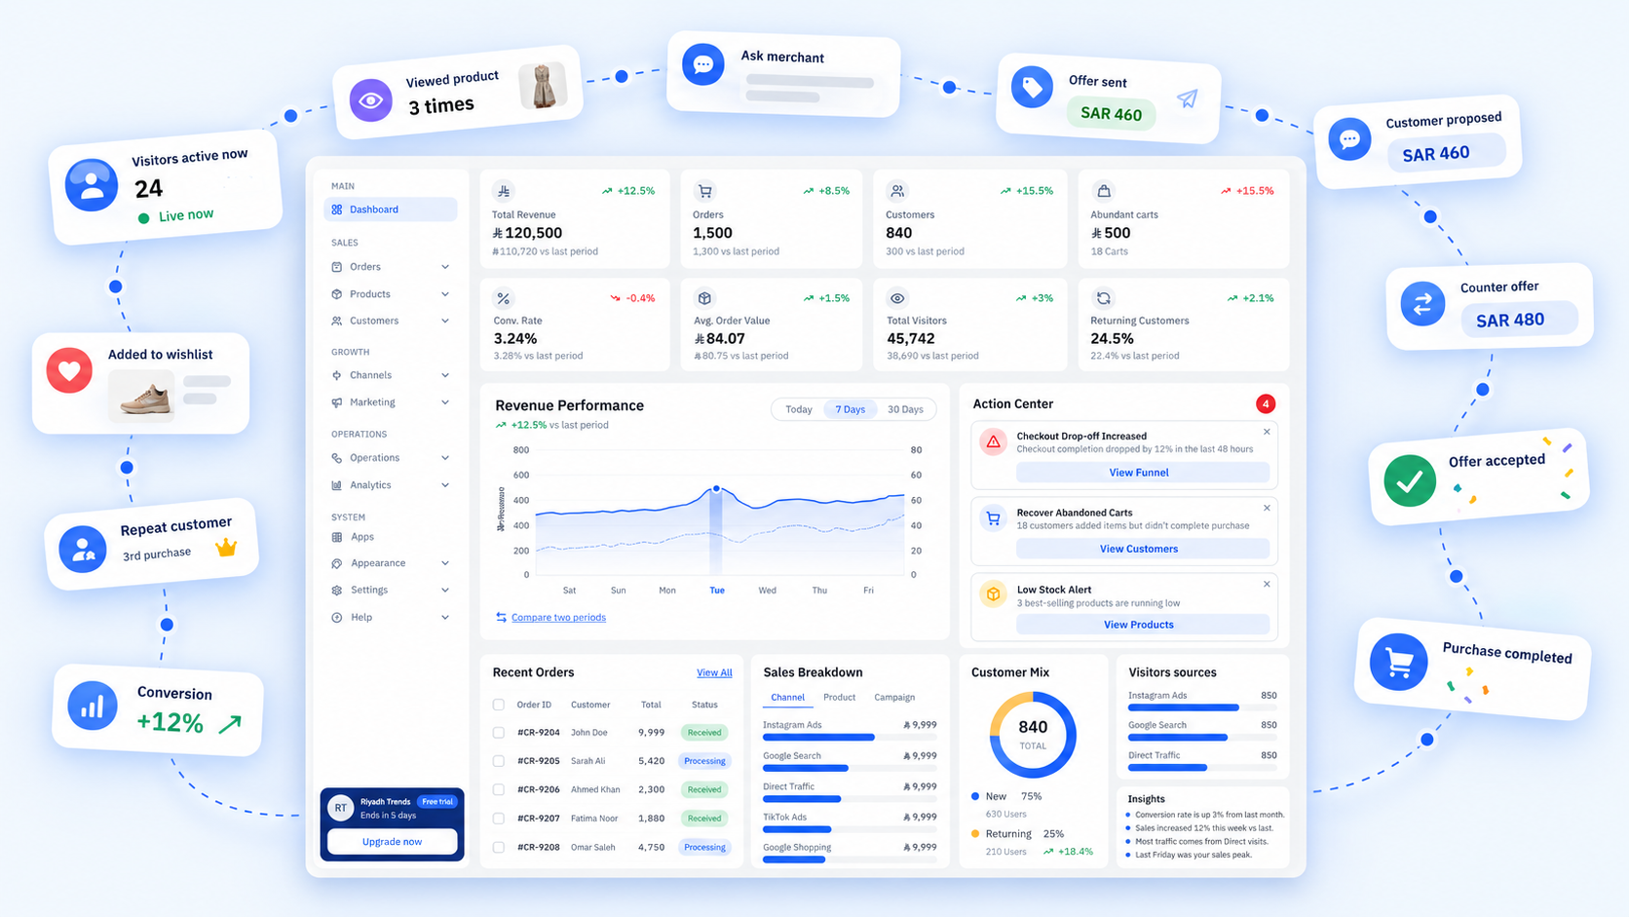The image size is (1629, 917).
Task: Expand the Appearance sidebar chevron
Action: (445, 563)
